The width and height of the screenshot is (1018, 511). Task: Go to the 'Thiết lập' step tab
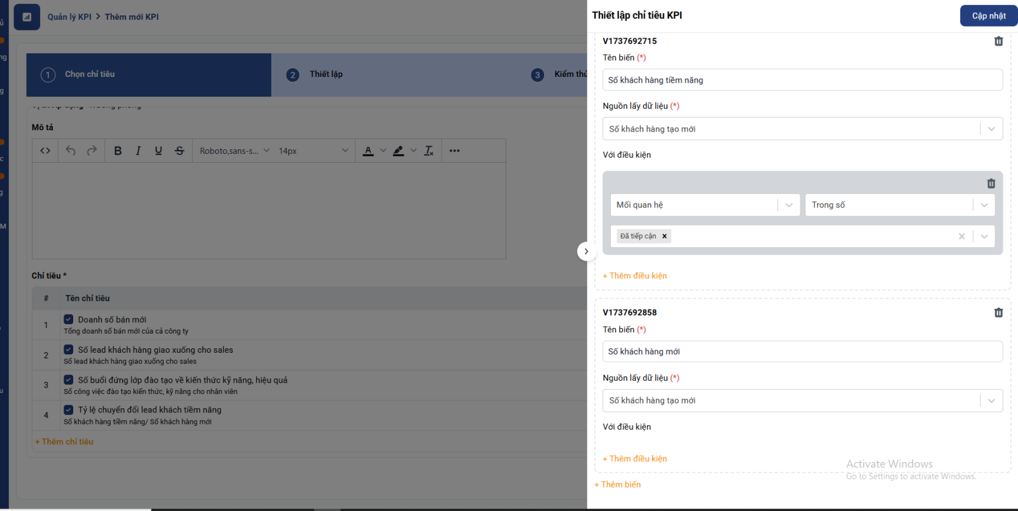coord(326,74)
